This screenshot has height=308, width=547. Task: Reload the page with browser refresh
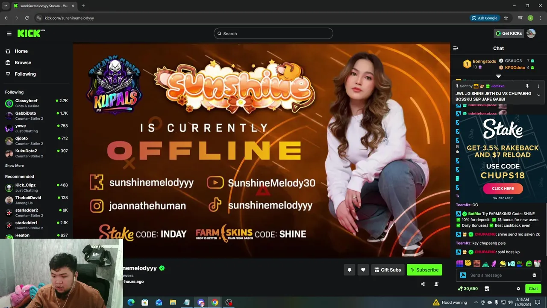(26, 18)
